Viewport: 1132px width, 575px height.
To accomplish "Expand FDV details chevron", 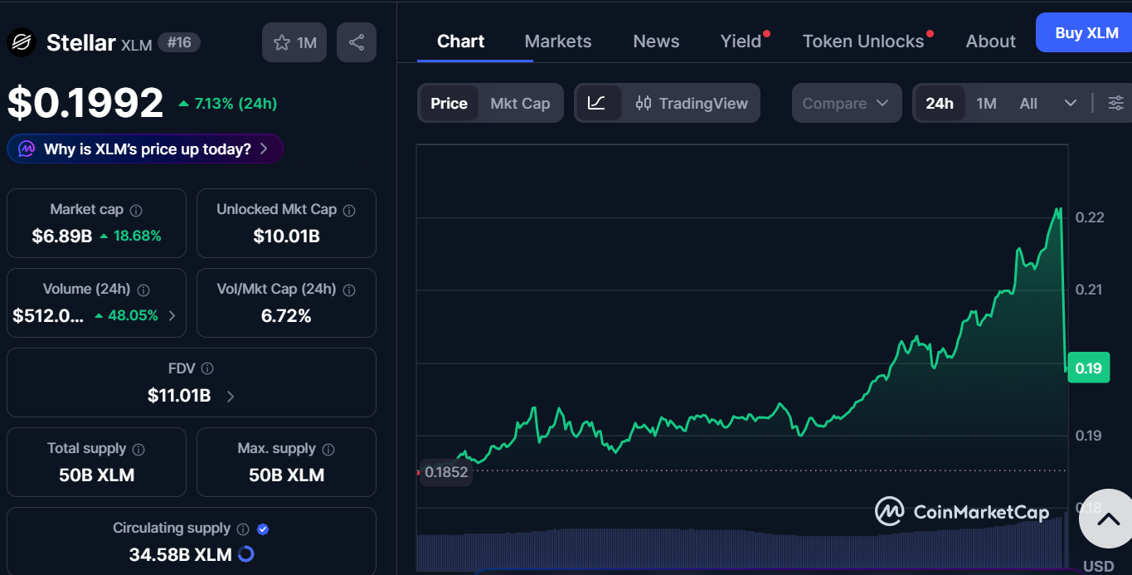I will (231, 396).
